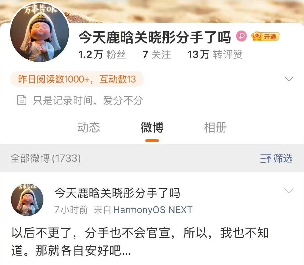
Task: Tap the pink female gender badge icon
Action: click(x=241, y=36)
